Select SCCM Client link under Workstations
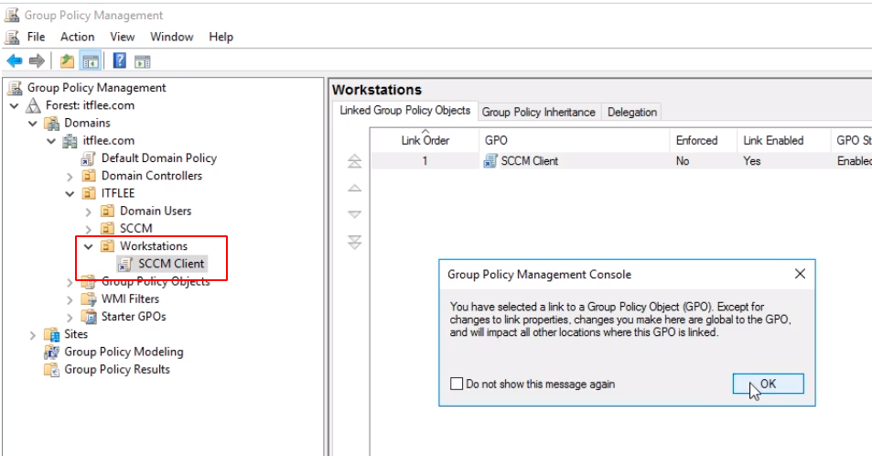The height and width of the screenshot is (456, 872). (x=171, y=264)
